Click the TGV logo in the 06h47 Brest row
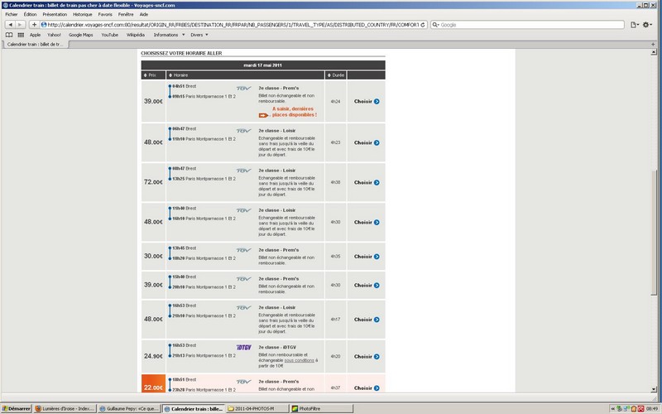 [x=243, y=131]
